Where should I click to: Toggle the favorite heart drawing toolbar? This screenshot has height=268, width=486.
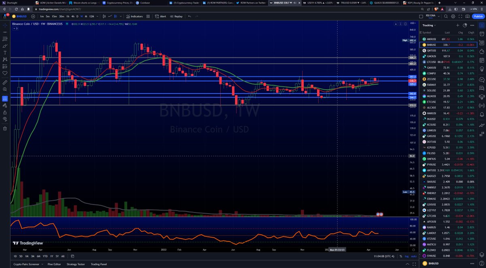tap(4, 73)
